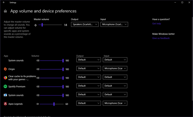Expand Origin's Input Microphone dropdown
Viewport: 193px width, 117px height.
tap(115, 68)
